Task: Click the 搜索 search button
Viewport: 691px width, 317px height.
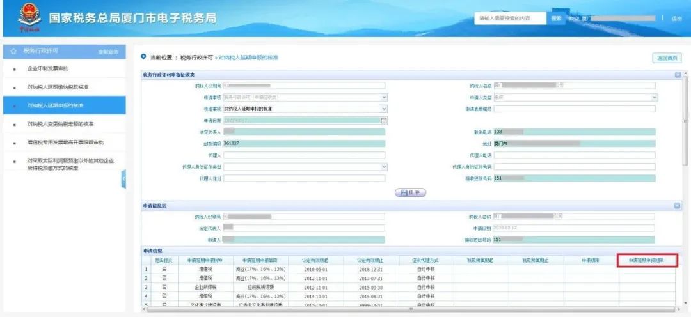Action: click(x=557, y=19)
